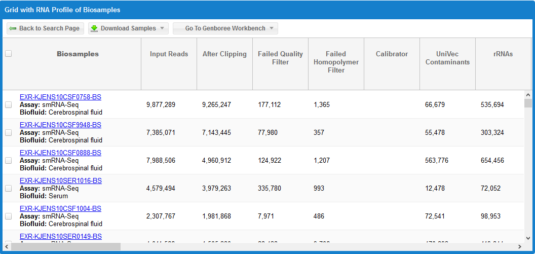Click the horizontal scrollbar thumb

click(x=66, y=246)
